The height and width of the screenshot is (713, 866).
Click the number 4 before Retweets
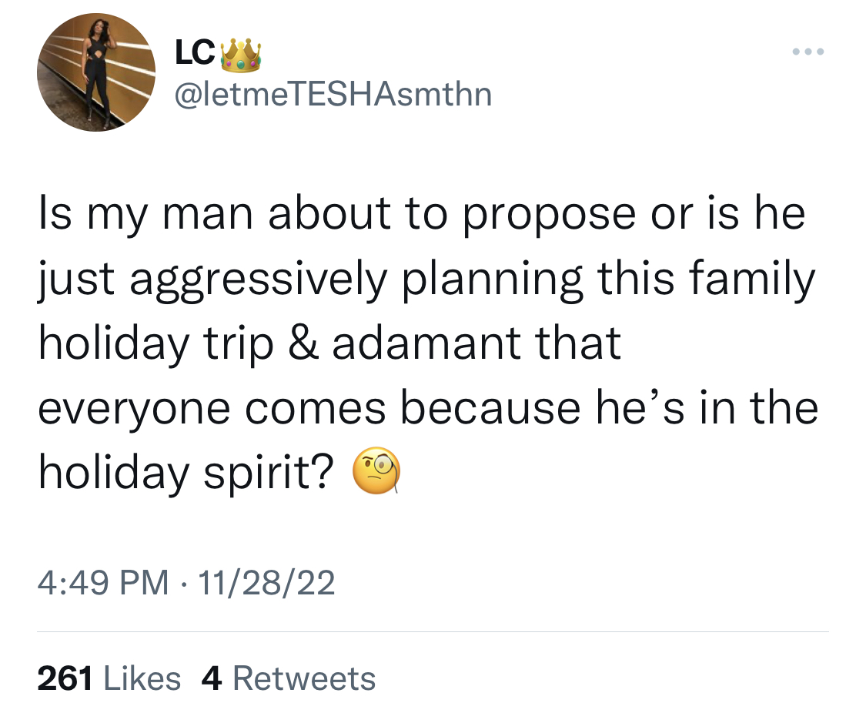[212, 678]
